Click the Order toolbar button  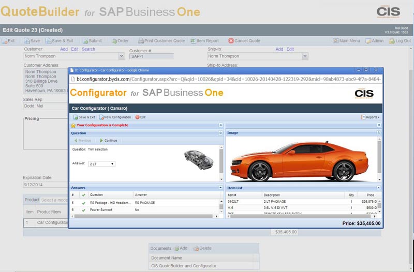(x=120, y=41)
